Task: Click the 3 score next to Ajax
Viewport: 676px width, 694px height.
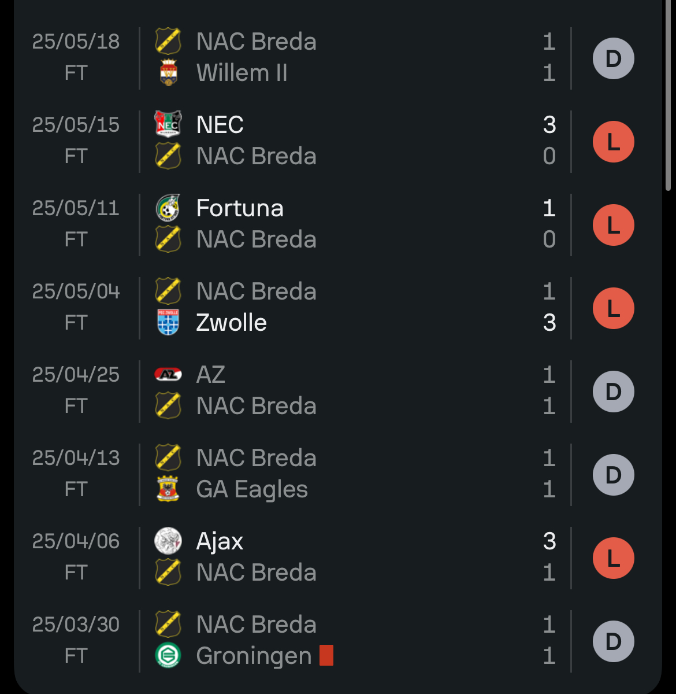Action: pos(549,541)
